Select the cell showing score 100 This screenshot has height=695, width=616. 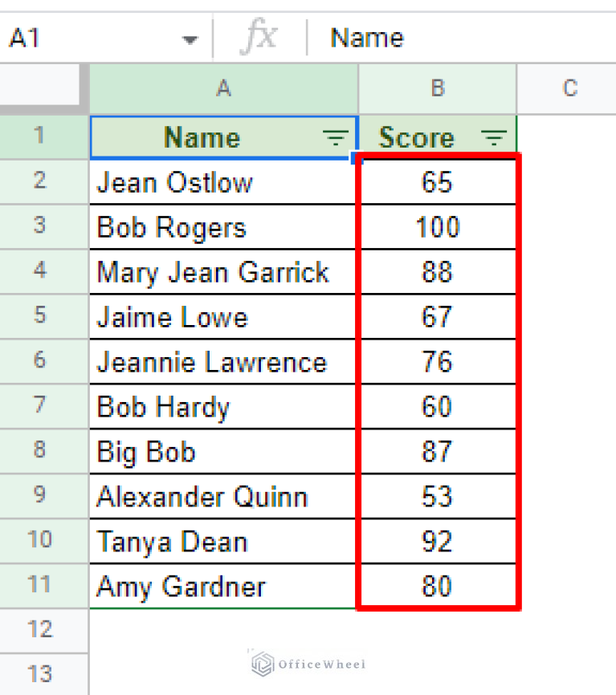click(437, 227)
